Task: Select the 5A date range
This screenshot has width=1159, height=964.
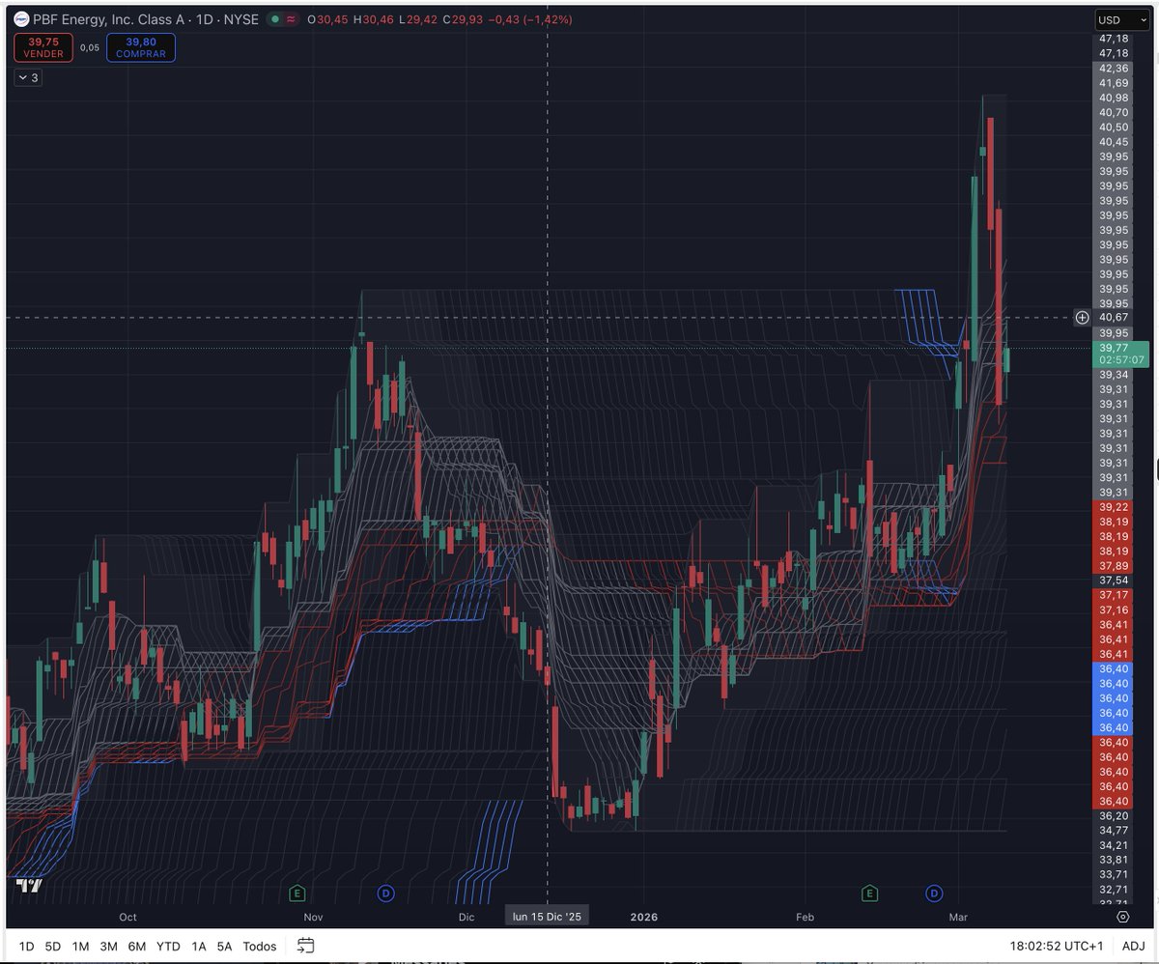Action: (x=224, y=946)
